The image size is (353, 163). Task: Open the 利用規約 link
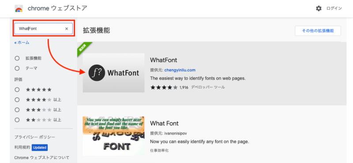click(x=22, y=148)
